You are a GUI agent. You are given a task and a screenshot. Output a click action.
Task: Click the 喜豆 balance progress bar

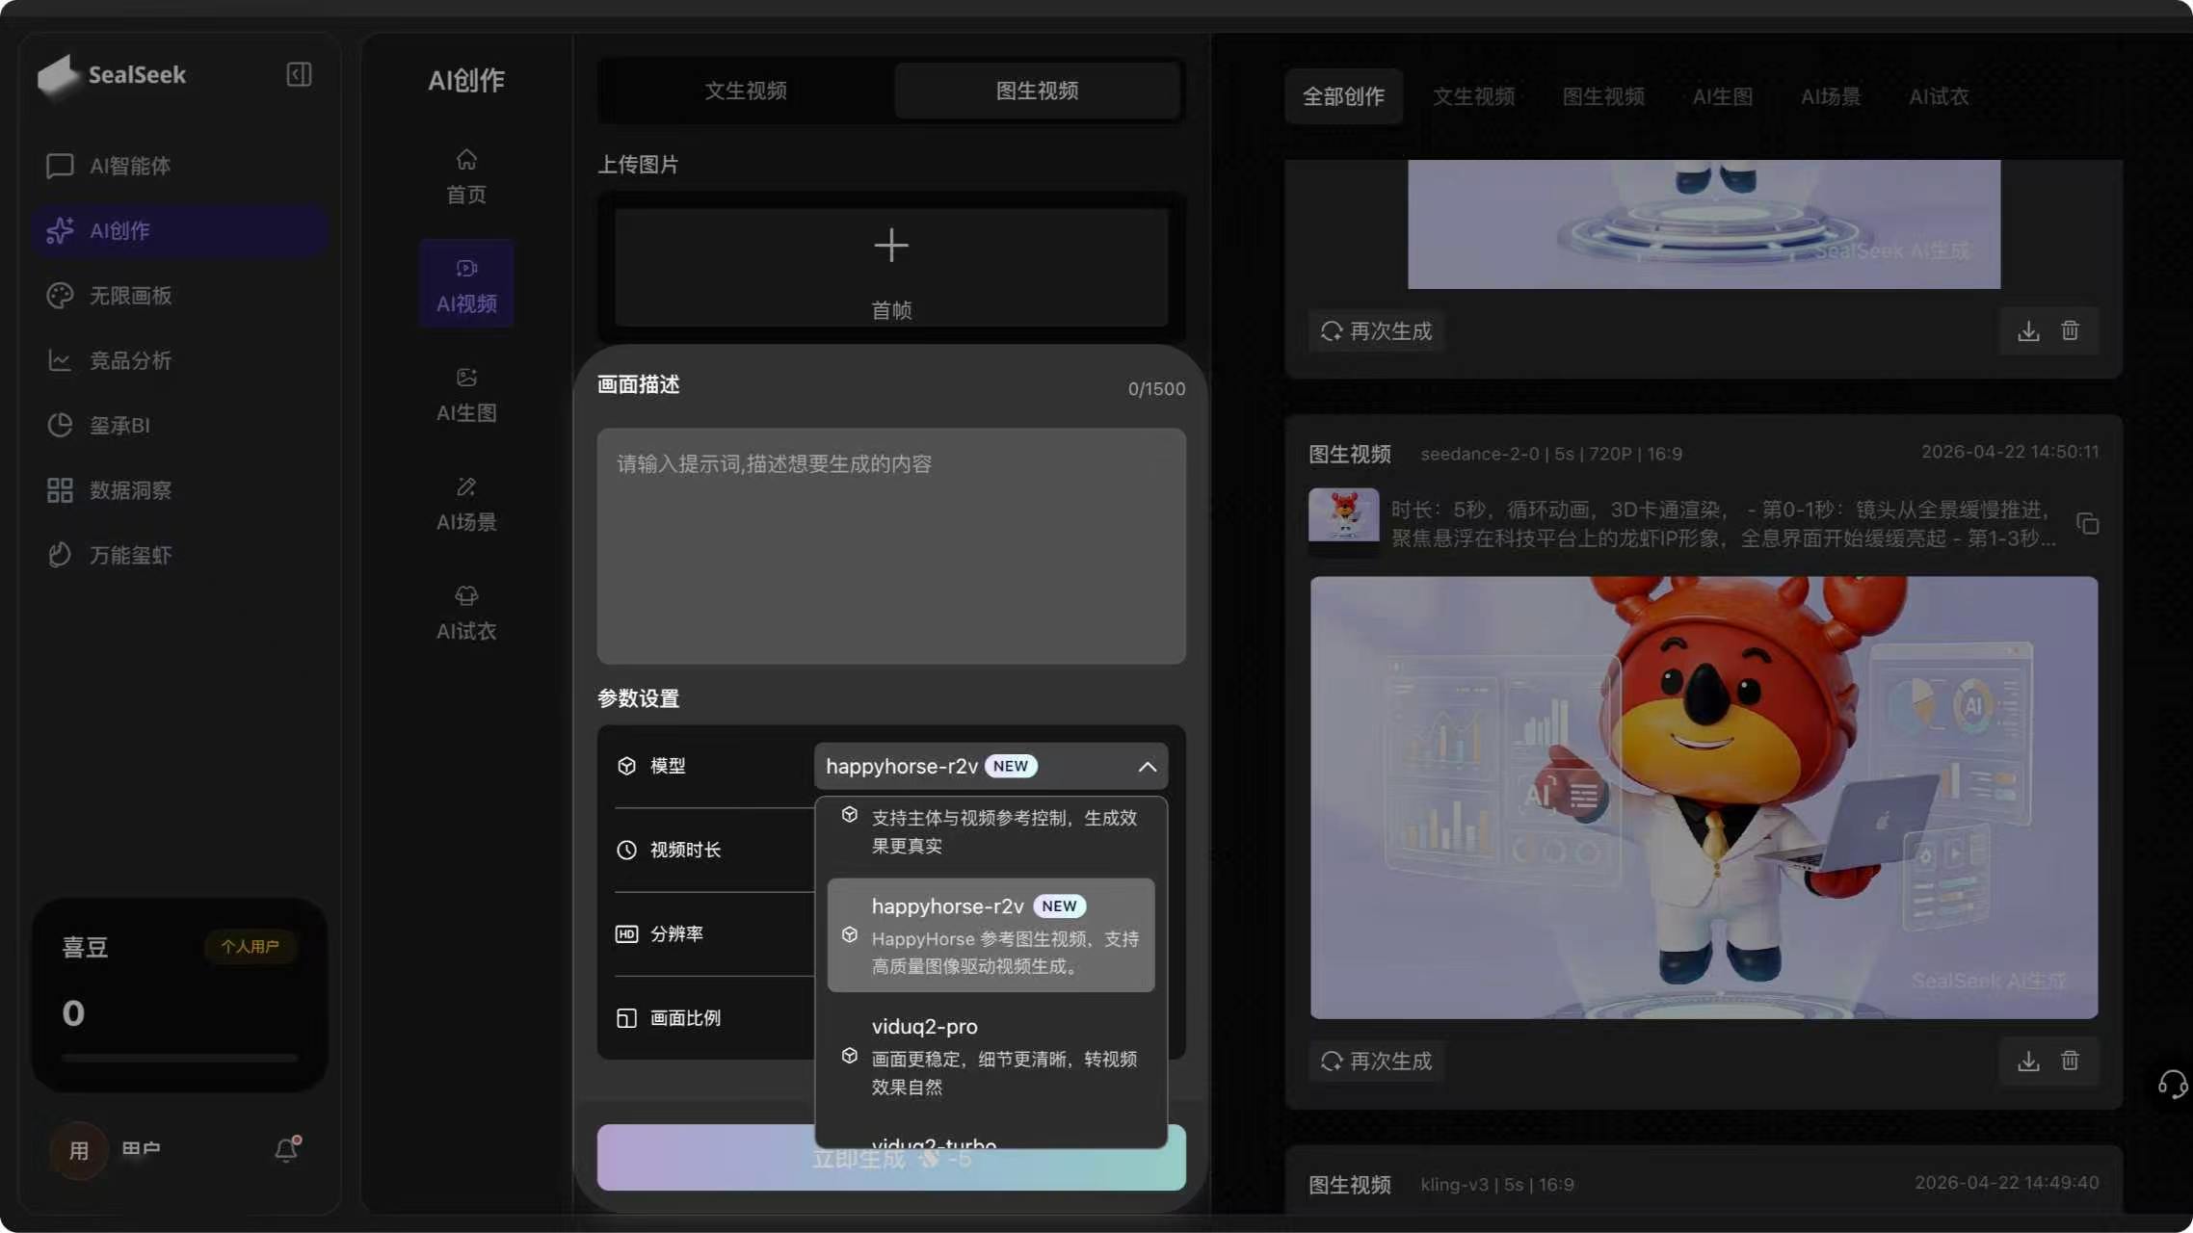(179, 1058)
